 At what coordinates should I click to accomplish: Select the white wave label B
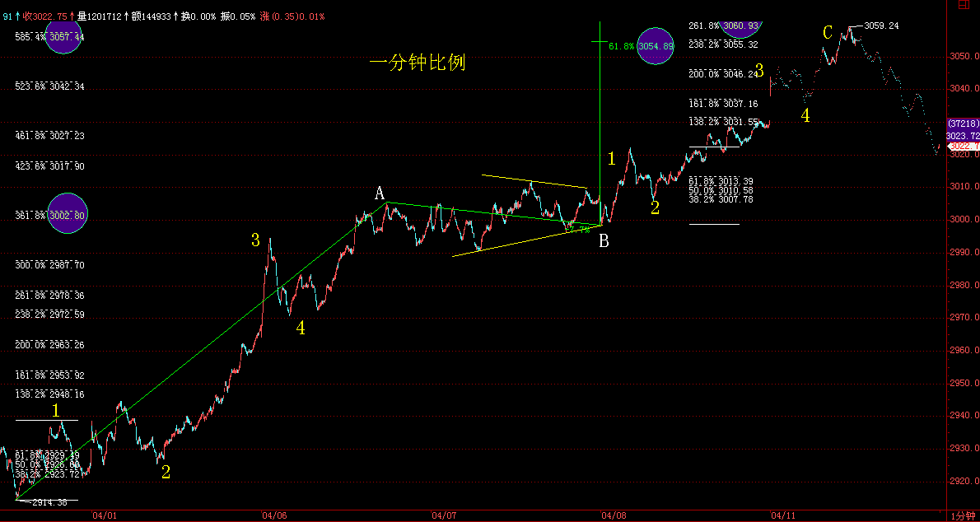coord(604,241)
